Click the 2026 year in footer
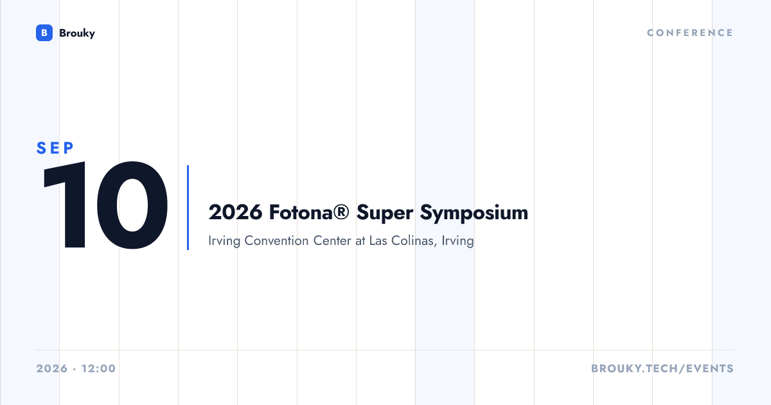This screenshot has height=405, width=771. (x=52, y=369)
